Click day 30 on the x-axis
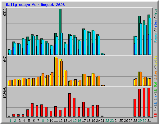The height and width of the screenshot is (124, 159). pos(144,121)
